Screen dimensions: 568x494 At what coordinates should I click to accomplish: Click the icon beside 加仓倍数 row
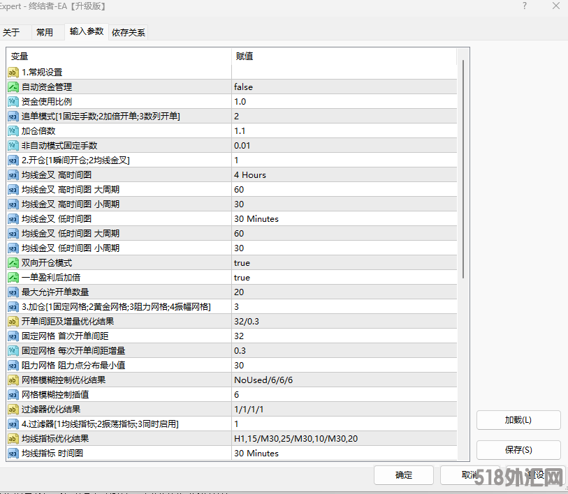click(x=13, y=131)
